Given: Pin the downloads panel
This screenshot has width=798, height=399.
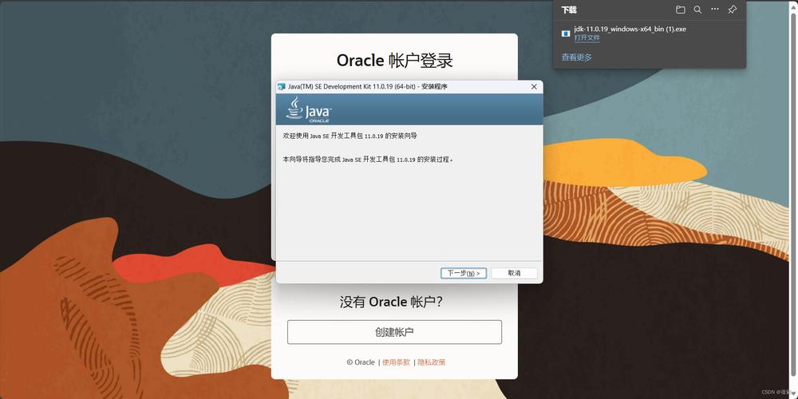Looking at the screenshot, I should pyautogui.click(x=732, y=10).
